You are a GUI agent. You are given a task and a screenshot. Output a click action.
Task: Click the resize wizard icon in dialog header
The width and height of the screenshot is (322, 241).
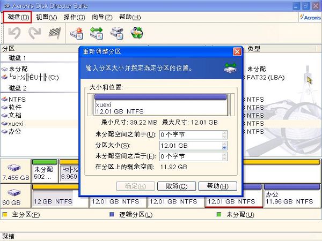(x=230, y=68)
